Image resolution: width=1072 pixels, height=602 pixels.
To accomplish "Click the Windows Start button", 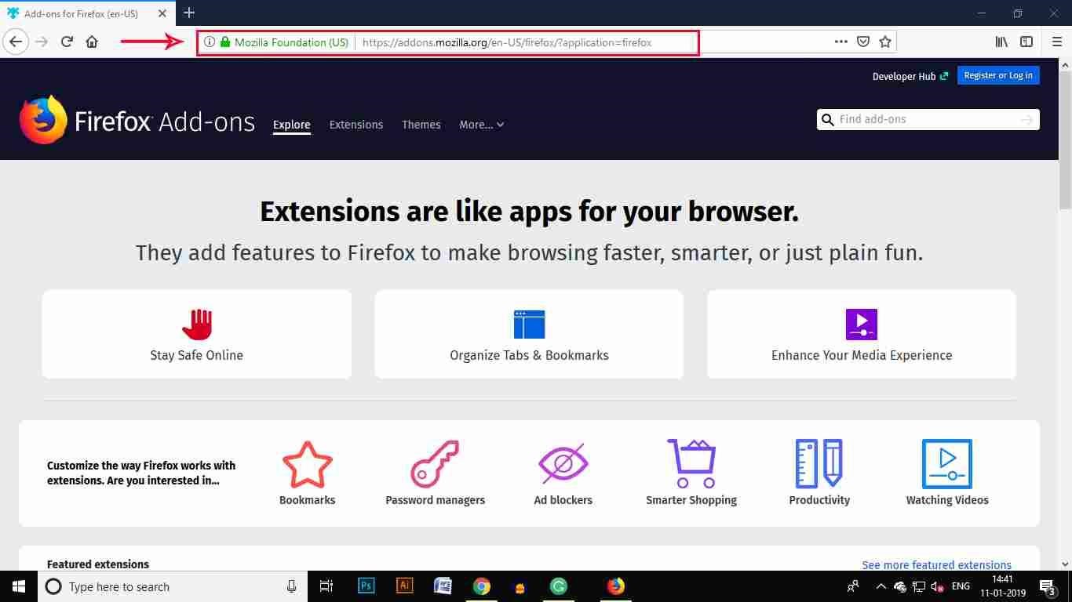I will pos(18,586).
